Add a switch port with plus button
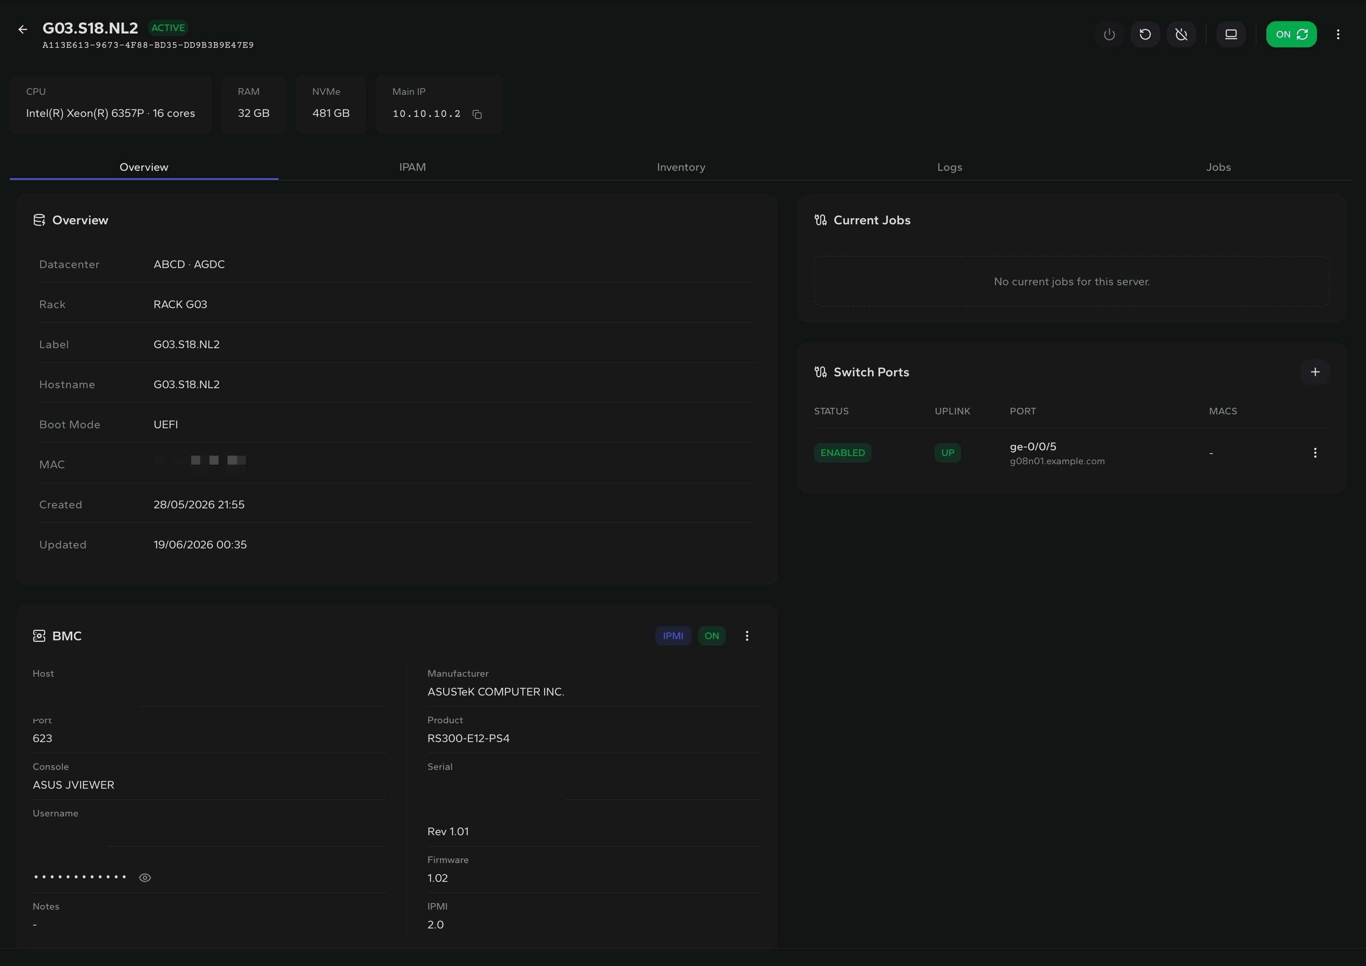This screenshot has width=1366, height=966. coord(1315,372)
